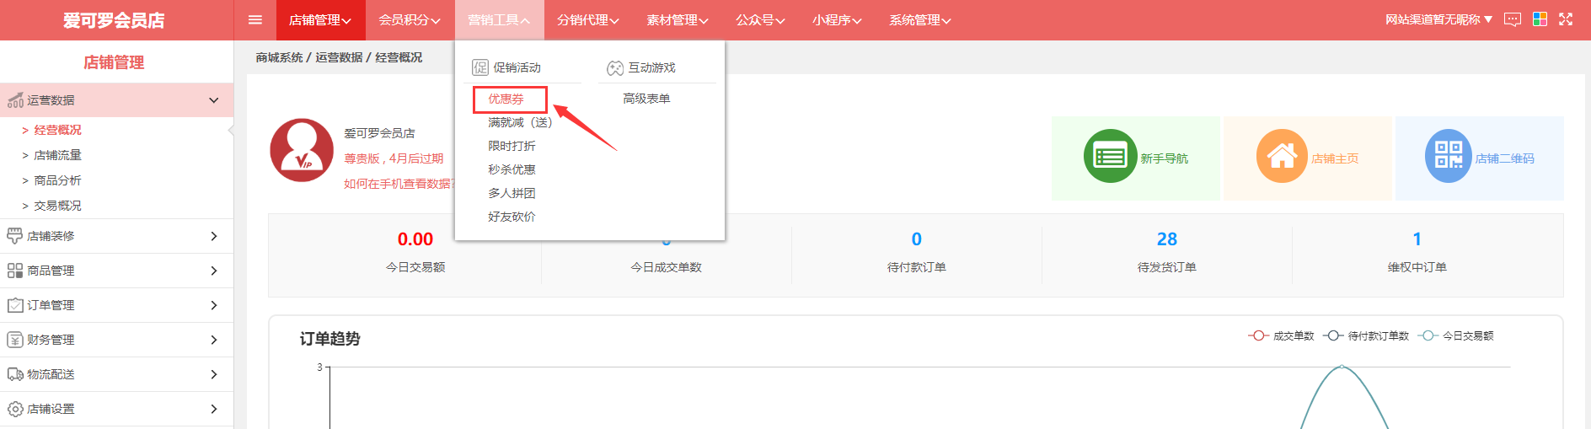Click the hamburger menu collapse icon
This screenshot has width=1591, height=429.
pos(255,20)
